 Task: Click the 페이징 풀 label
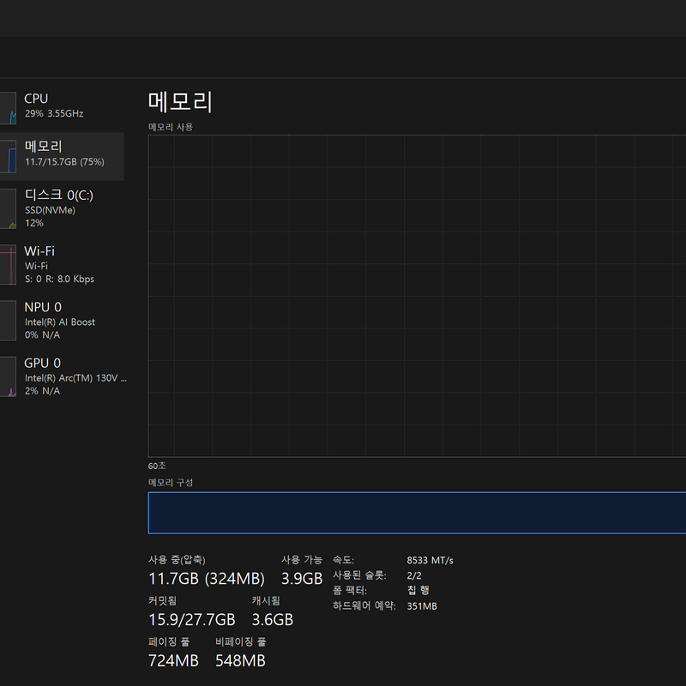pyautogui.click(x=169, y=641)
